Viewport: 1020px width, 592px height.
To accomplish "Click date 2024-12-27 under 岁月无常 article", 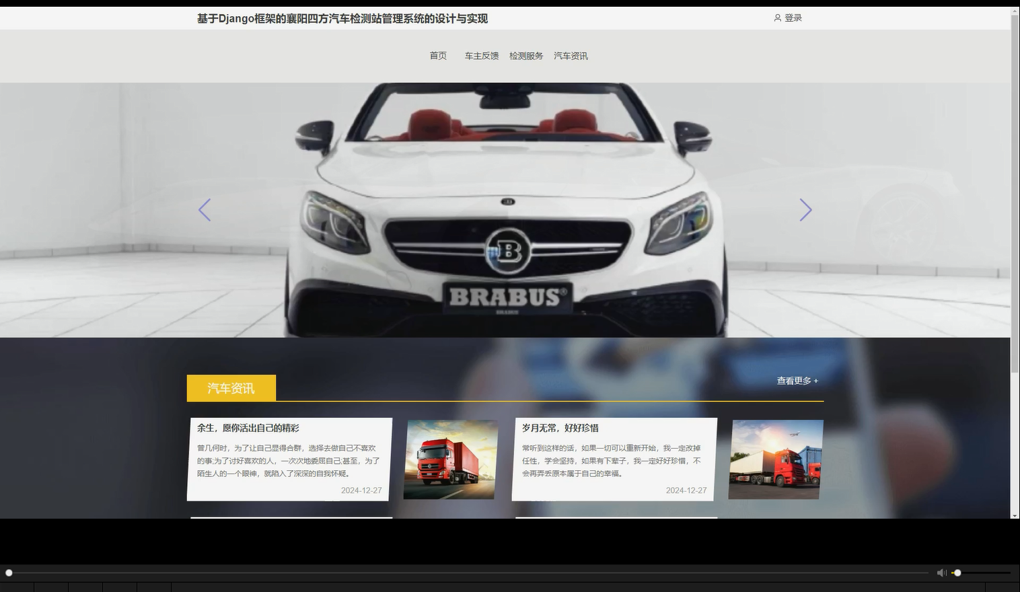I will point(686,490).
